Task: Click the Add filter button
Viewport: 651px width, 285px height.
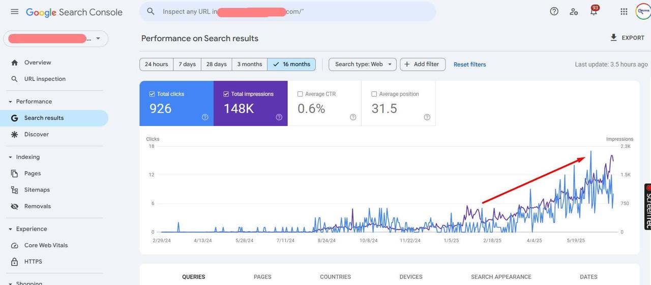Action: click(422, 65)
